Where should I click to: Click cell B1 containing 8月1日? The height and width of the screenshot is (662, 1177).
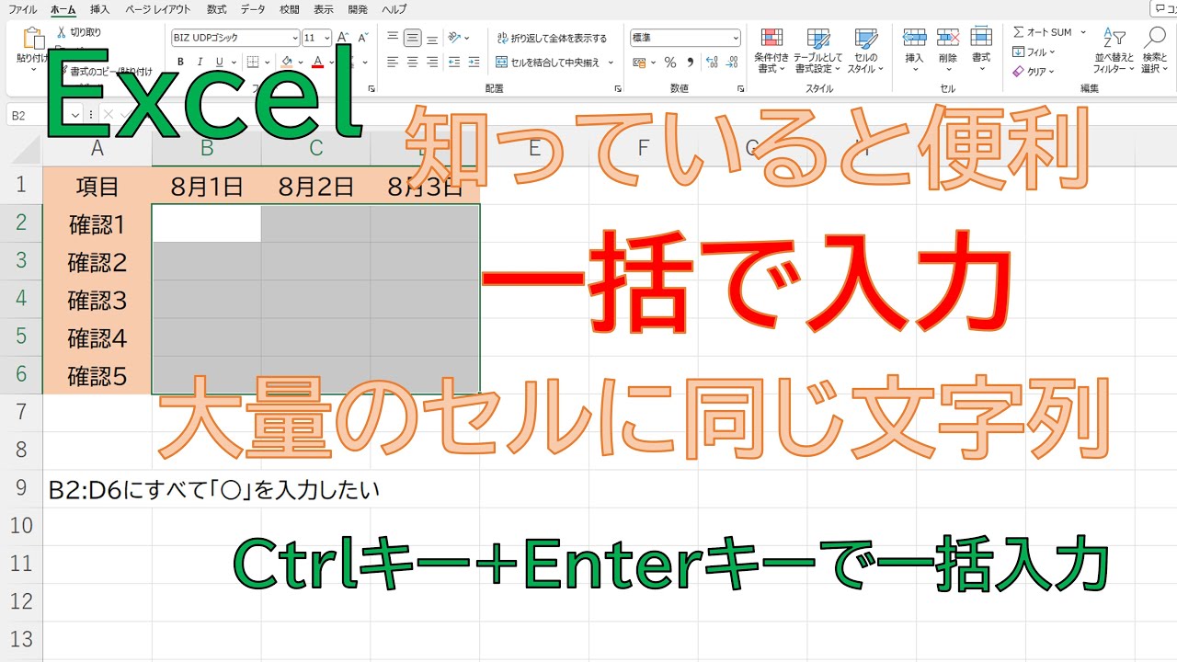(207, 187)
